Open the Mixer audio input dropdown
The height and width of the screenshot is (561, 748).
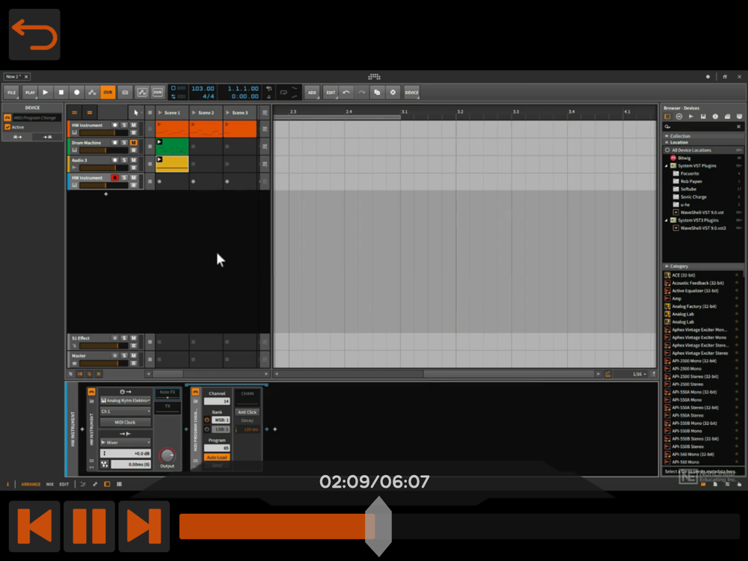pyautogui.click(x=126, y=442)
